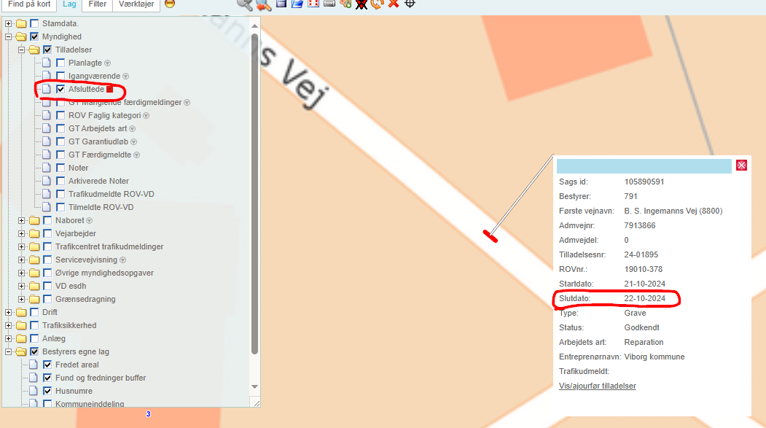
Task: Check the Vejarbejder layer checkbox
Action: point(47,233)
